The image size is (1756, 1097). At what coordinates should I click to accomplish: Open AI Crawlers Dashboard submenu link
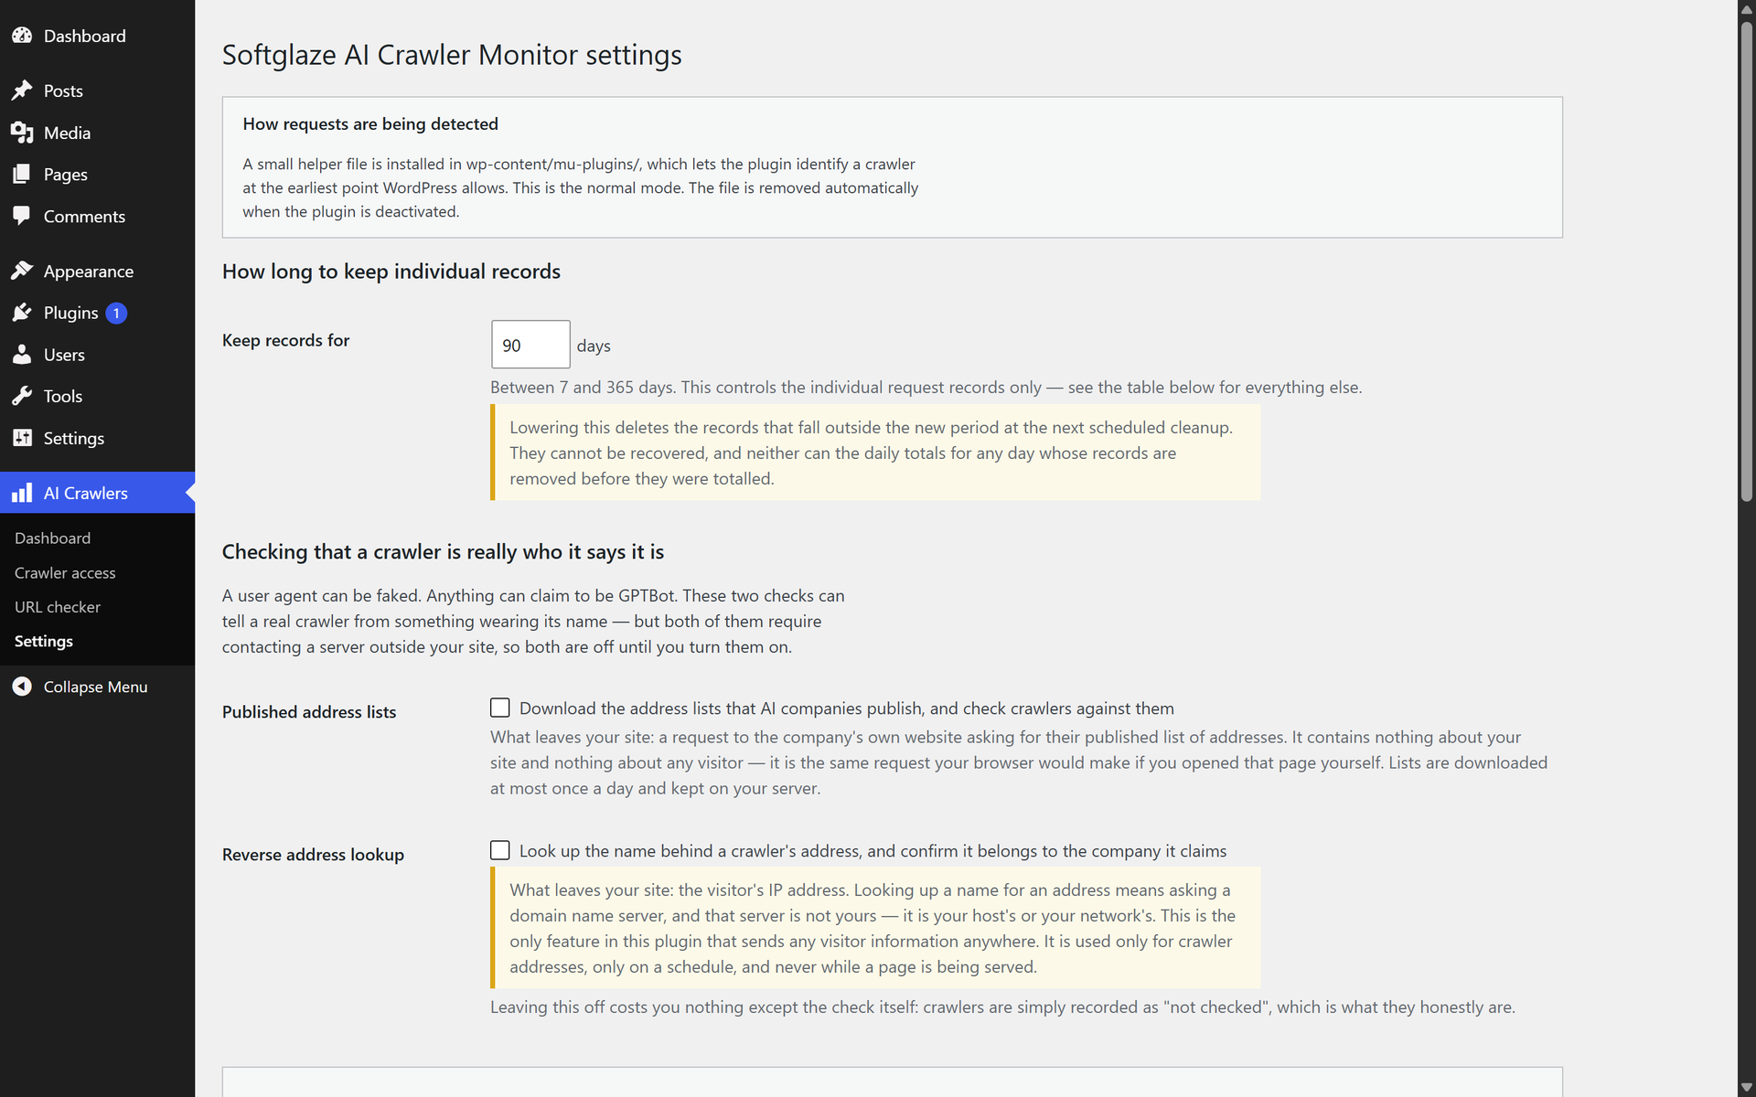[52, 538]
